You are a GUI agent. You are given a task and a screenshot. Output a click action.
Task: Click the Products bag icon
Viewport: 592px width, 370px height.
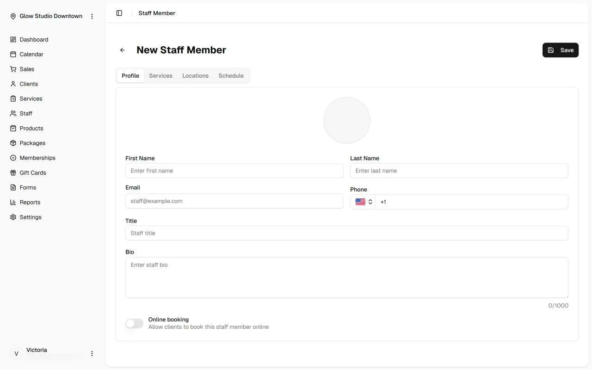[13, 129]
